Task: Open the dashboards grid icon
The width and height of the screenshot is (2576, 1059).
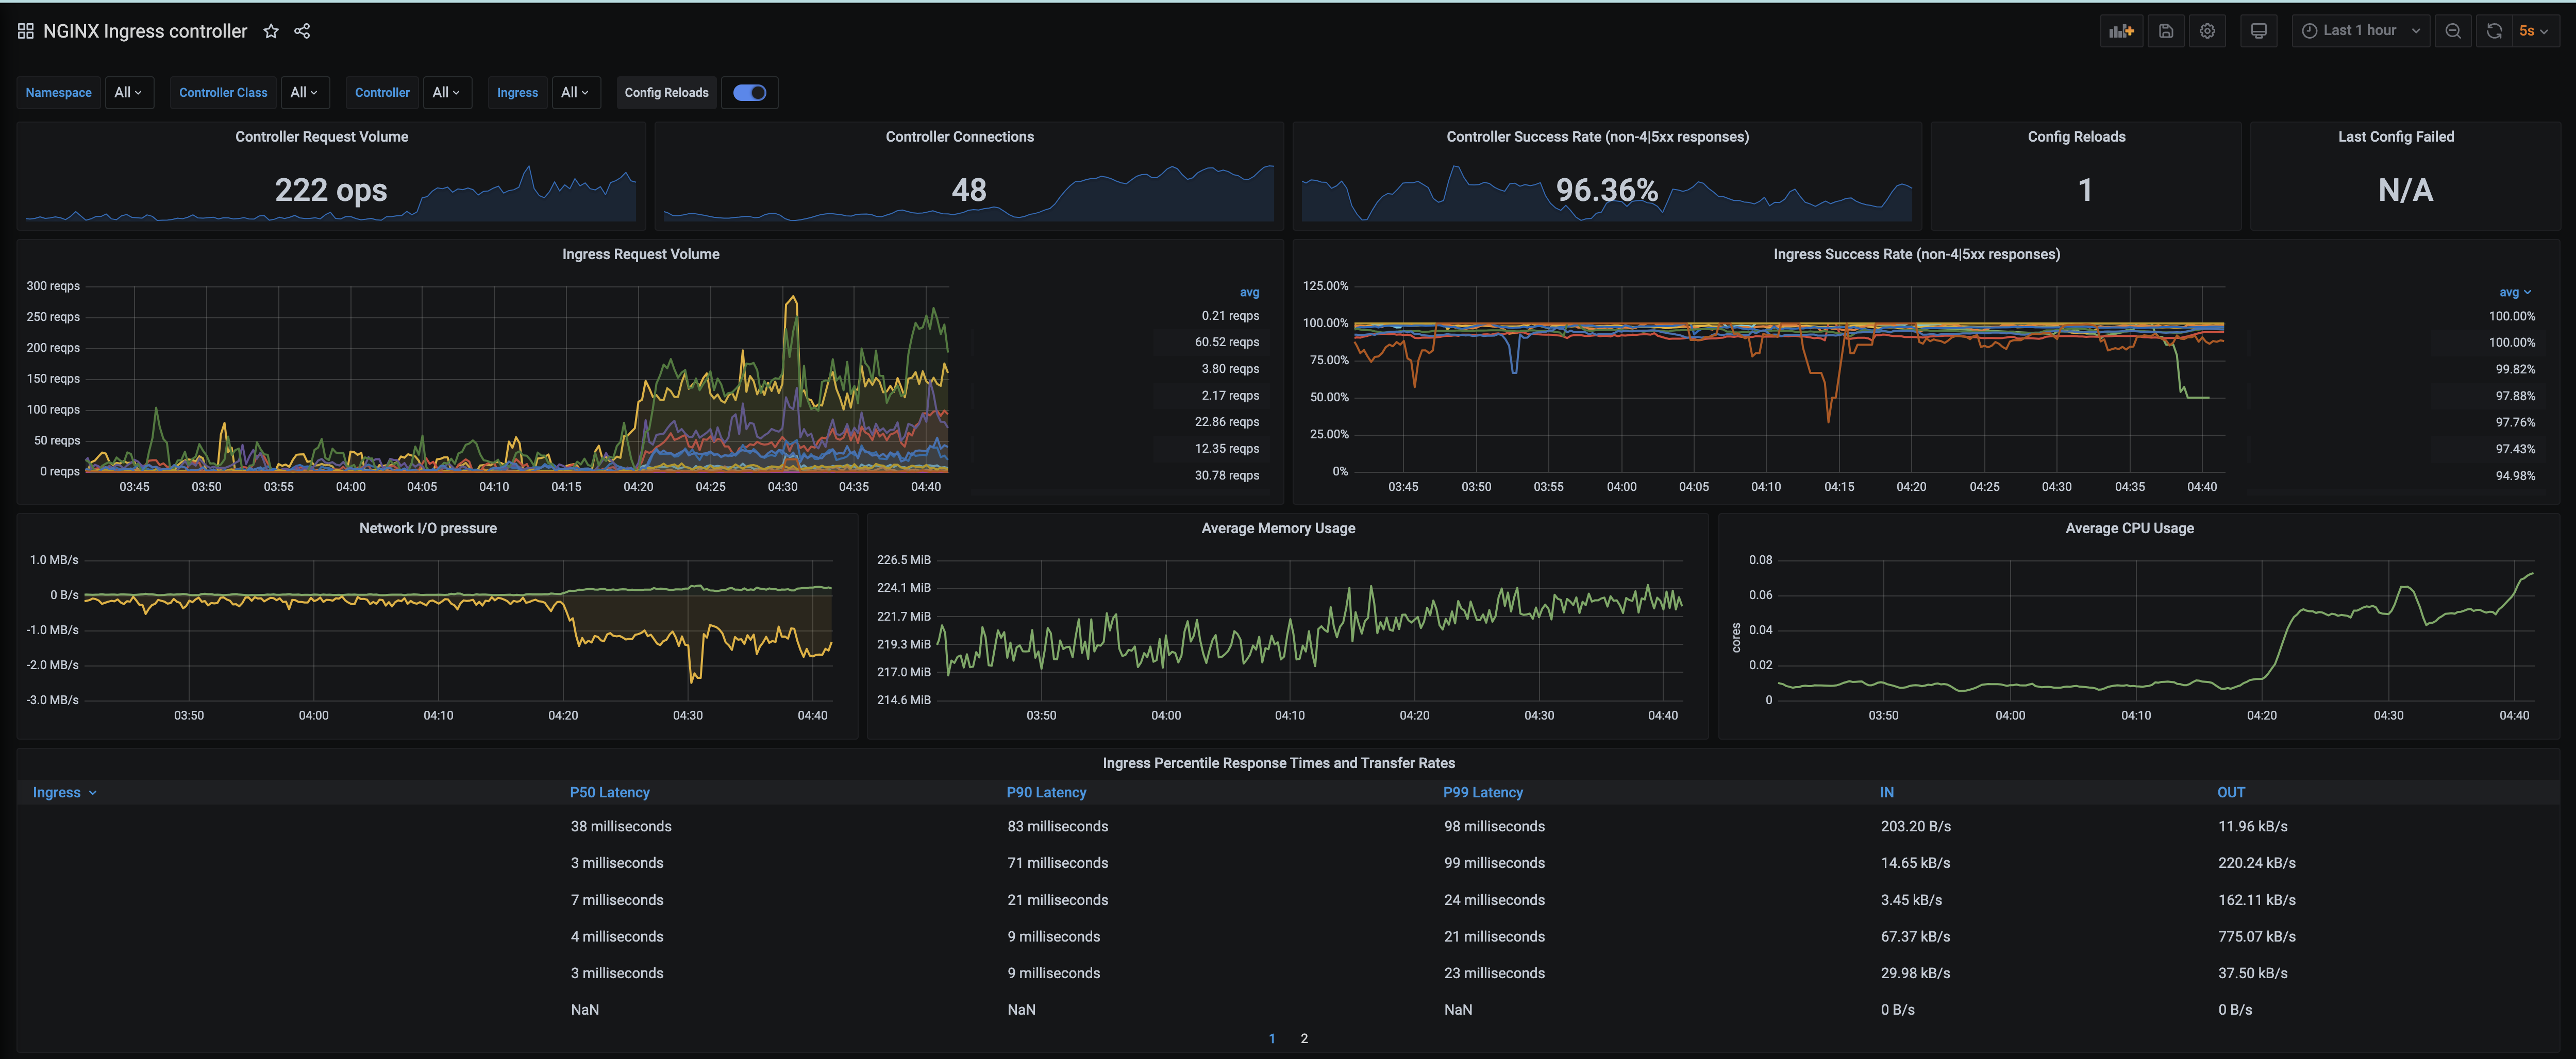Action: coord(26,31)
